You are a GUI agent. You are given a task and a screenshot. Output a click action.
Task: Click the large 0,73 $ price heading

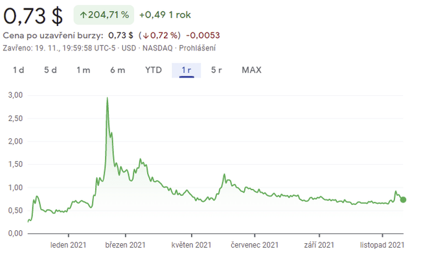tap(34, 16)
